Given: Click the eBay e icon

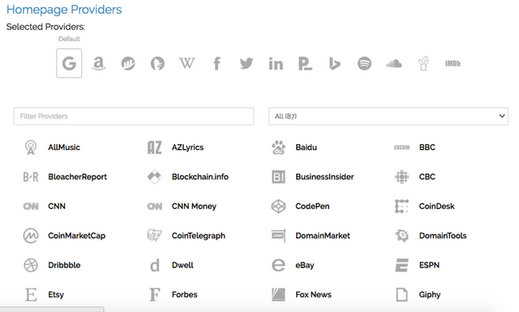Looking at the screenshot, I should [278, 265].
